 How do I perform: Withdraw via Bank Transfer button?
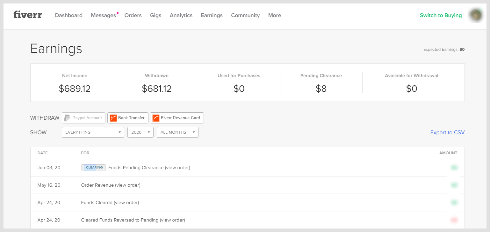[x=128, y=118]
